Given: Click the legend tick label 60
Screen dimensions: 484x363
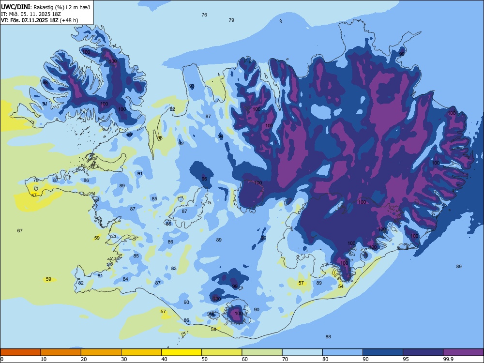Looking at the screenshot, I should pyautogui.click(x=245, y=359).
